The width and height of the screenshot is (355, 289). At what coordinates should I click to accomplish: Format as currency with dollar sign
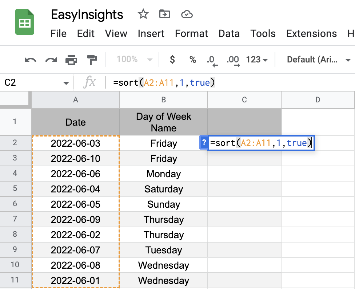tap(172, 60)
